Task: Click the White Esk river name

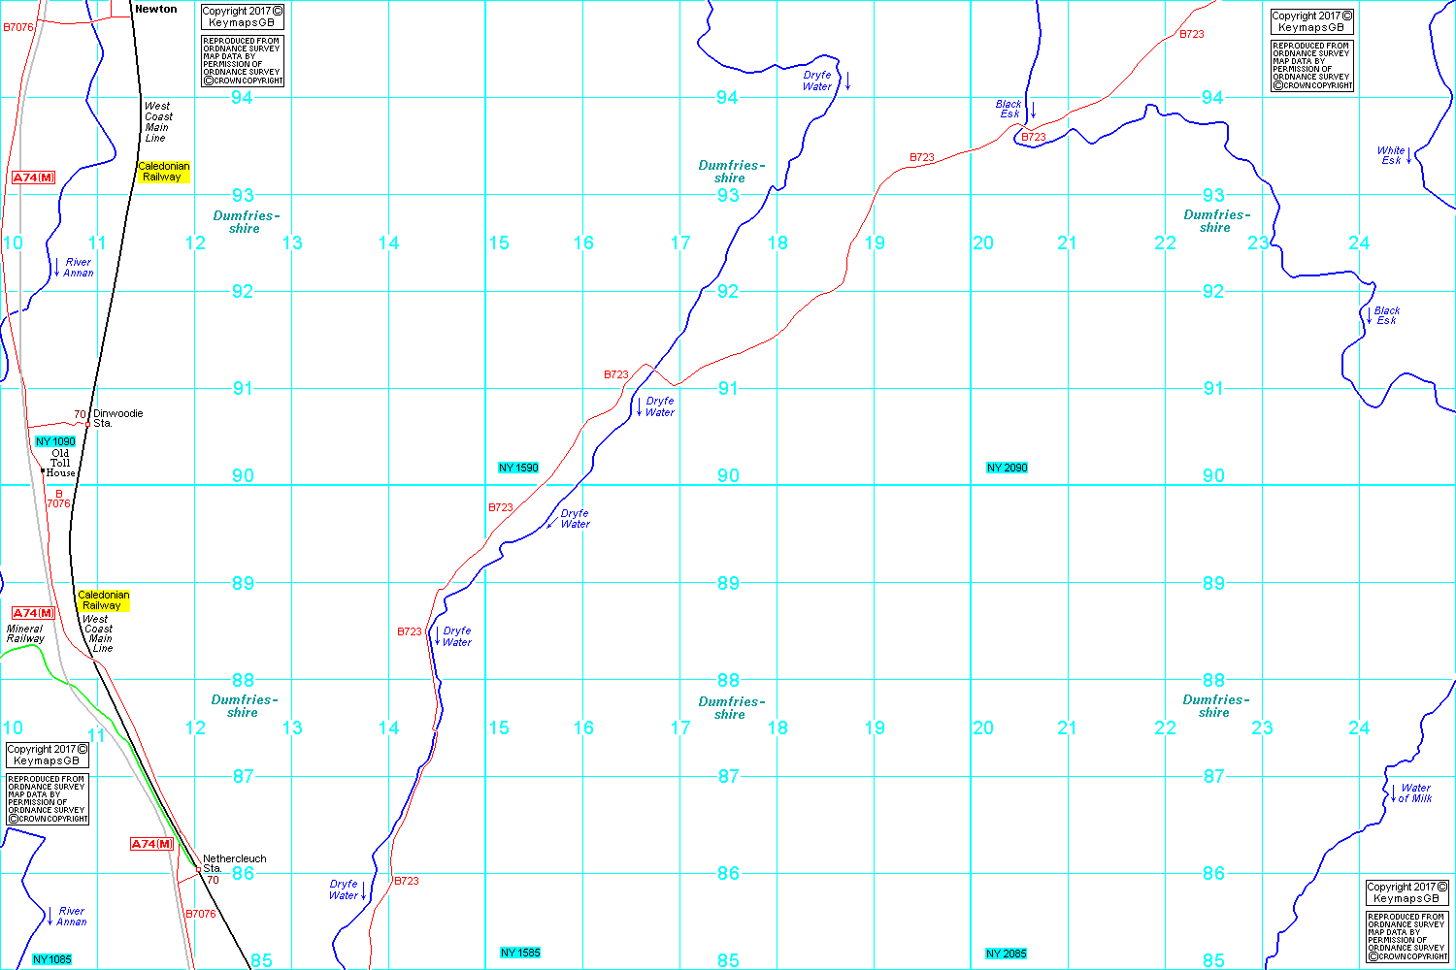Action: click(x=1390, y=155)
